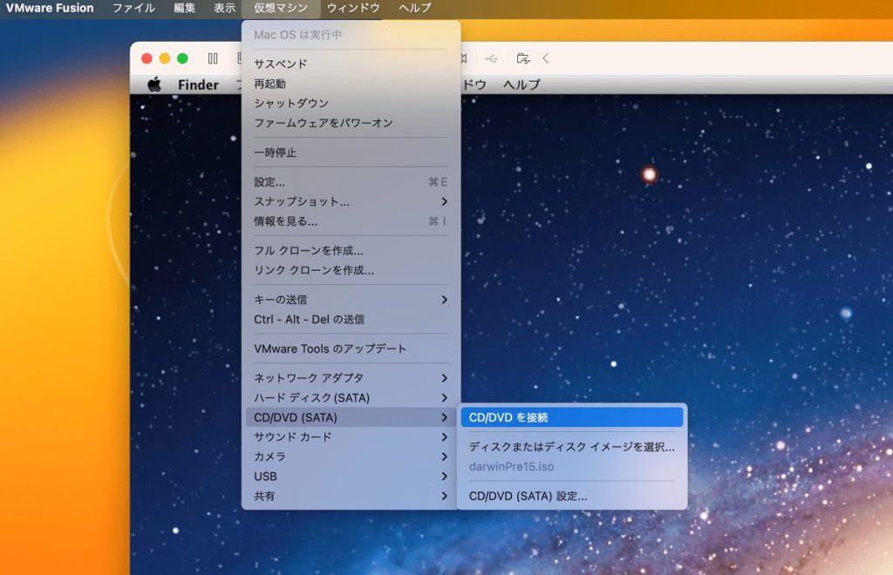Screen dimensions: 893x575
Task: Click green zoom button of VM window
Action: [x=183, y=58]
